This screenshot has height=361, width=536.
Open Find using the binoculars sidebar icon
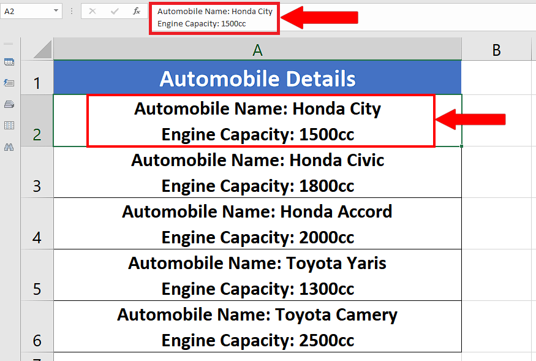pos(9,146)
